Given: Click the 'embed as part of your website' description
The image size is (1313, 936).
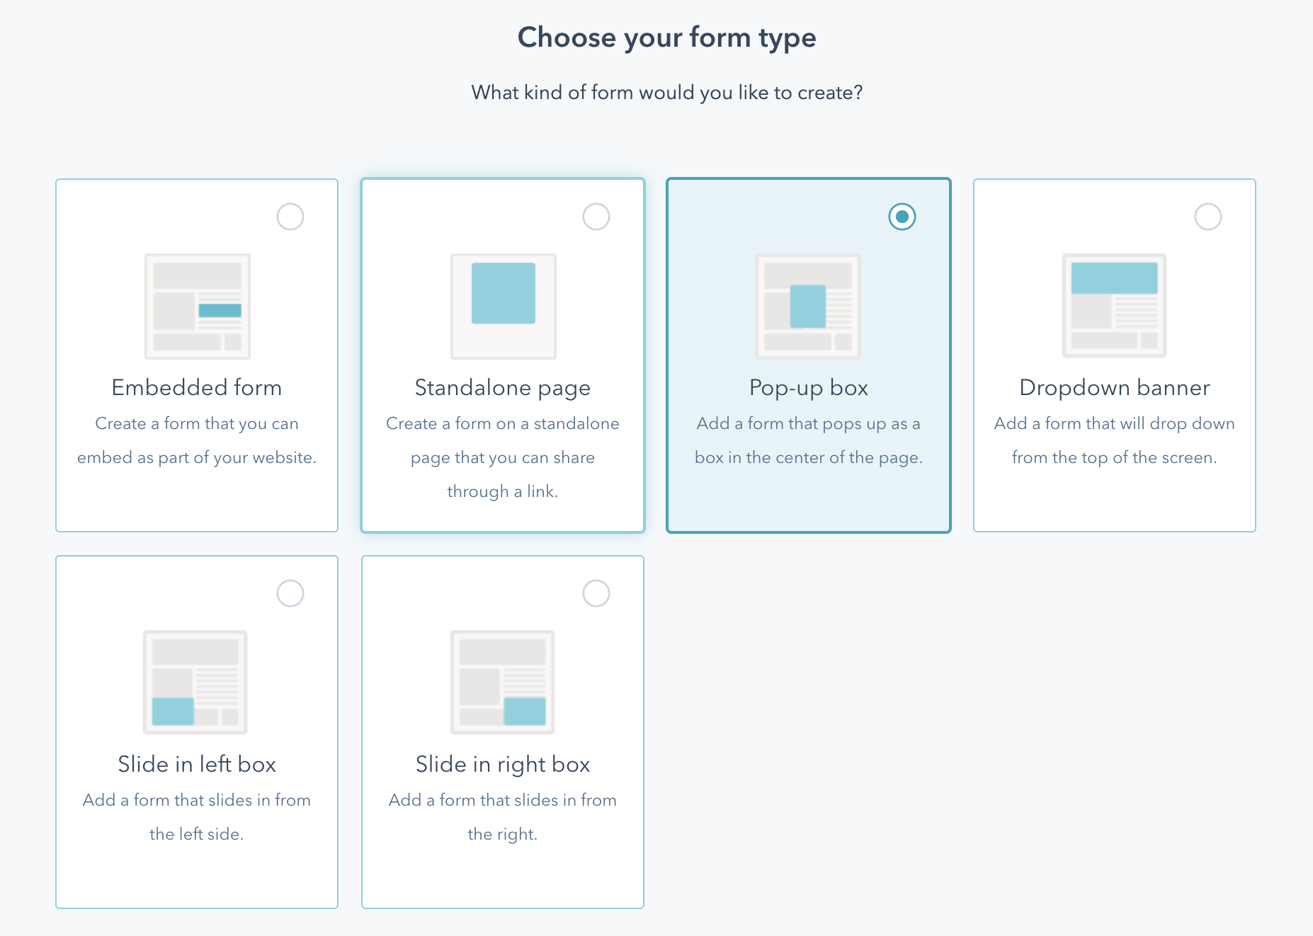Looking at the screenshot, I should pos(197,457).
